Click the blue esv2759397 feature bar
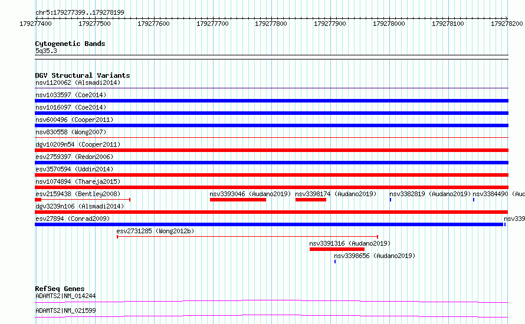 (271, 163)
